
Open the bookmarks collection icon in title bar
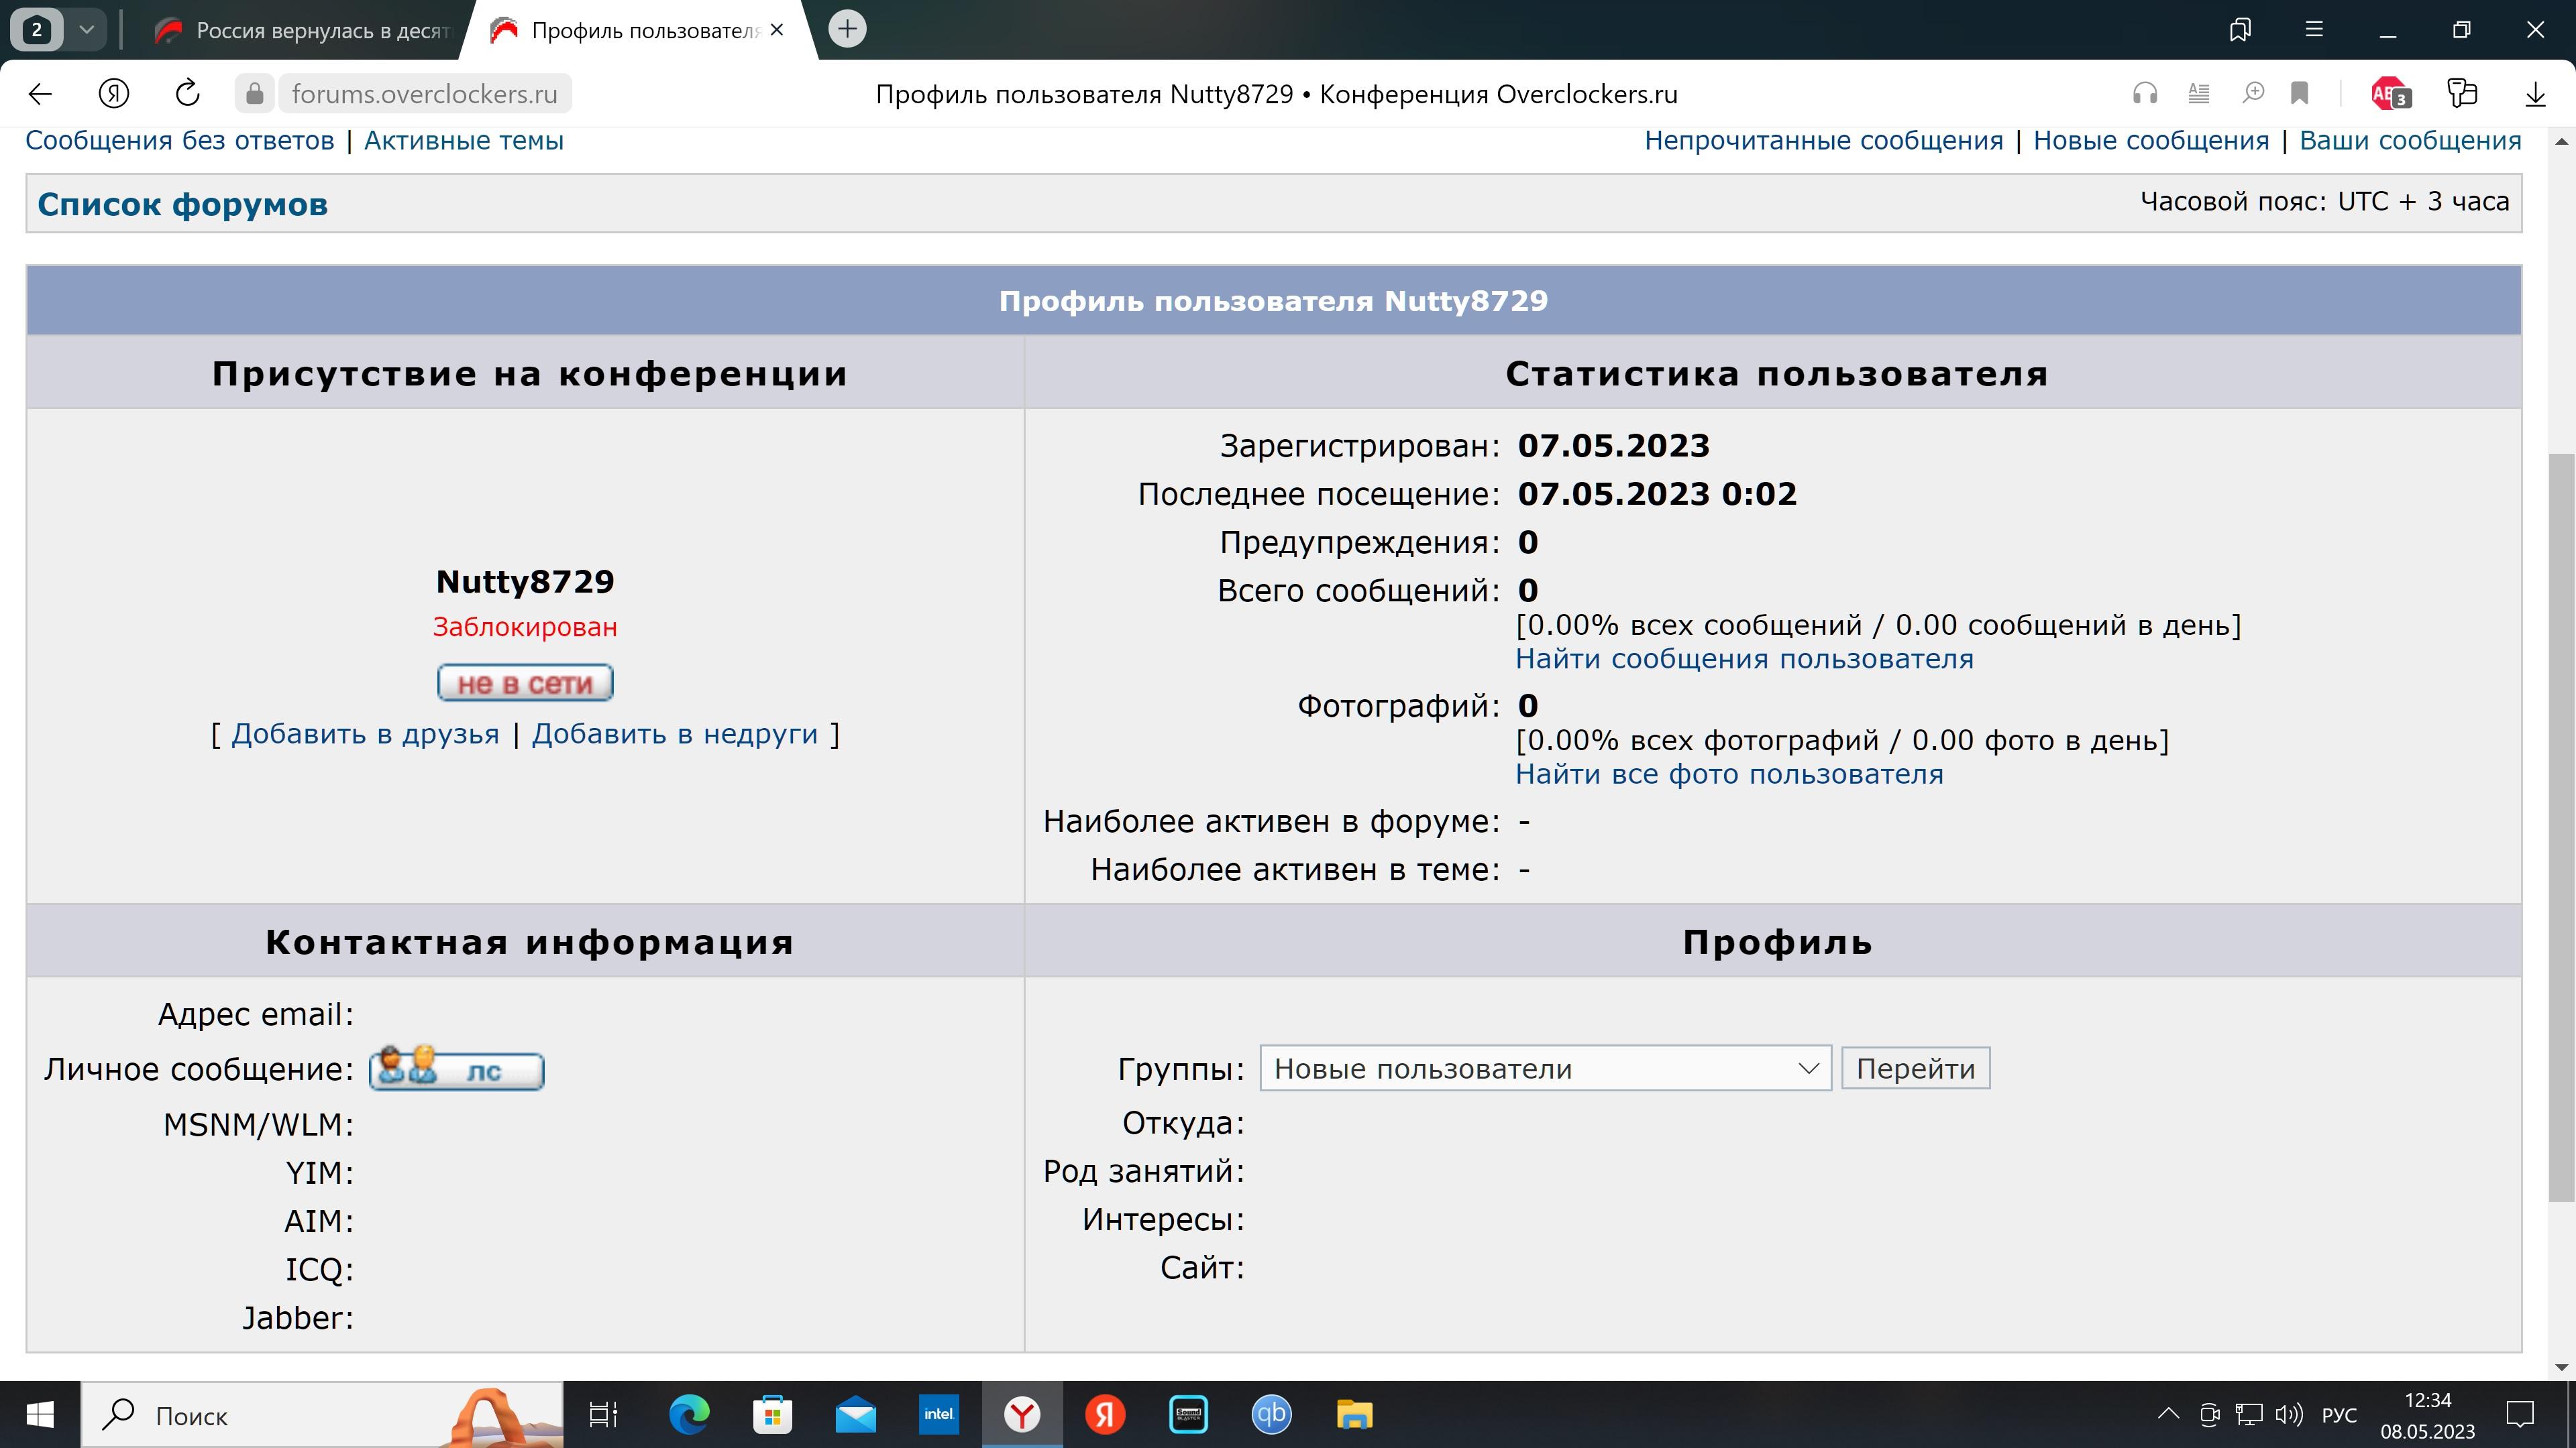2240,30
